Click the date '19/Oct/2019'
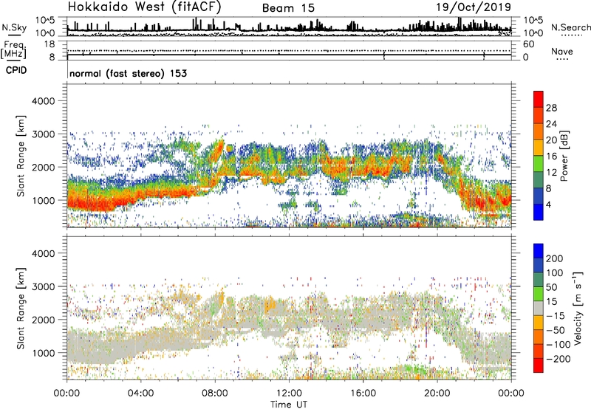The width and height of the screenshot is (591, 409). pos(474,7)
